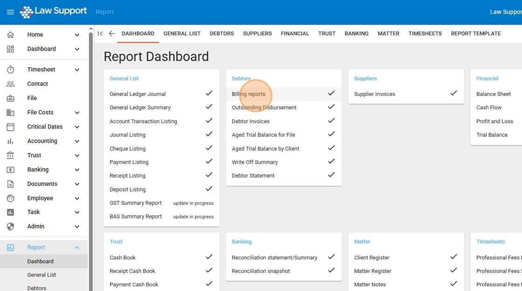The width and height of the screenshot is (522, 291).
Task: Click the Banking dollar icon
Action: coord(10,169)
